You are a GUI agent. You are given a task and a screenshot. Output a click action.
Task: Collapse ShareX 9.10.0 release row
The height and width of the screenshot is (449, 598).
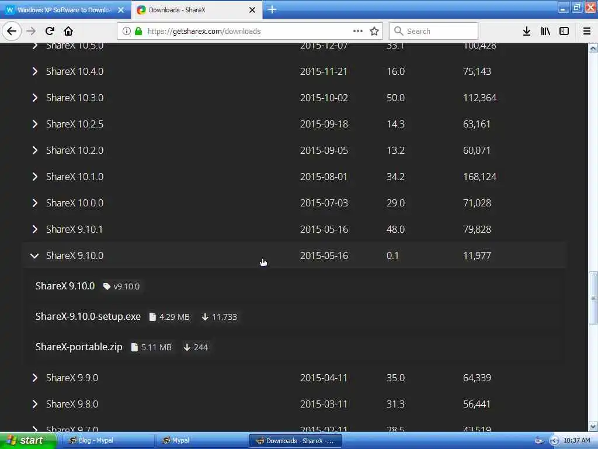point(295,255)
